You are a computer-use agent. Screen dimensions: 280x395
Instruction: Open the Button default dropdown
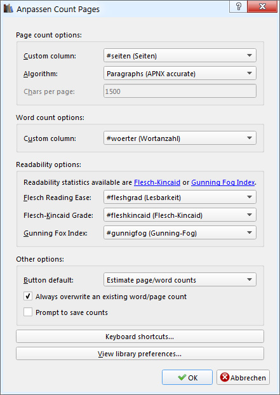point(180,279)
